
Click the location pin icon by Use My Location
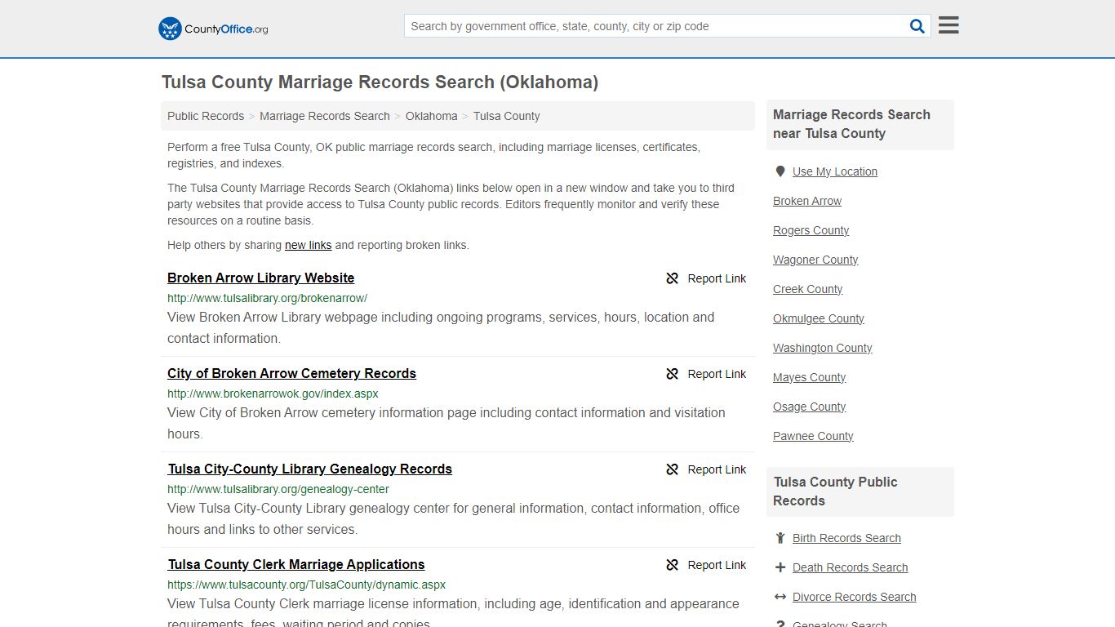(780, 171)
